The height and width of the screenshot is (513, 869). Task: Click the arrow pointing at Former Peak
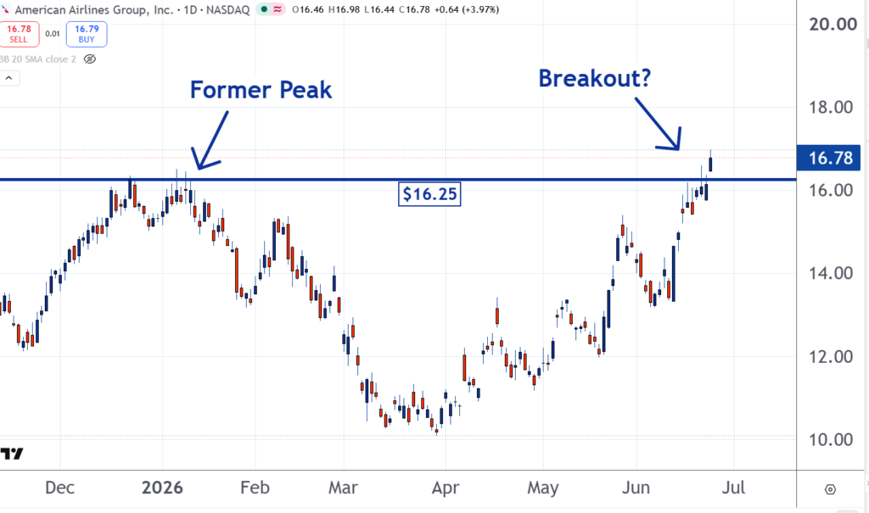click(210, 140)
